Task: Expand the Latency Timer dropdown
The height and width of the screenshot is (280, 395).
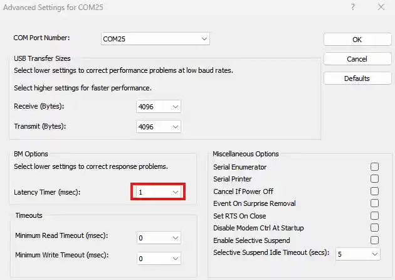Action: coord(158,192)
